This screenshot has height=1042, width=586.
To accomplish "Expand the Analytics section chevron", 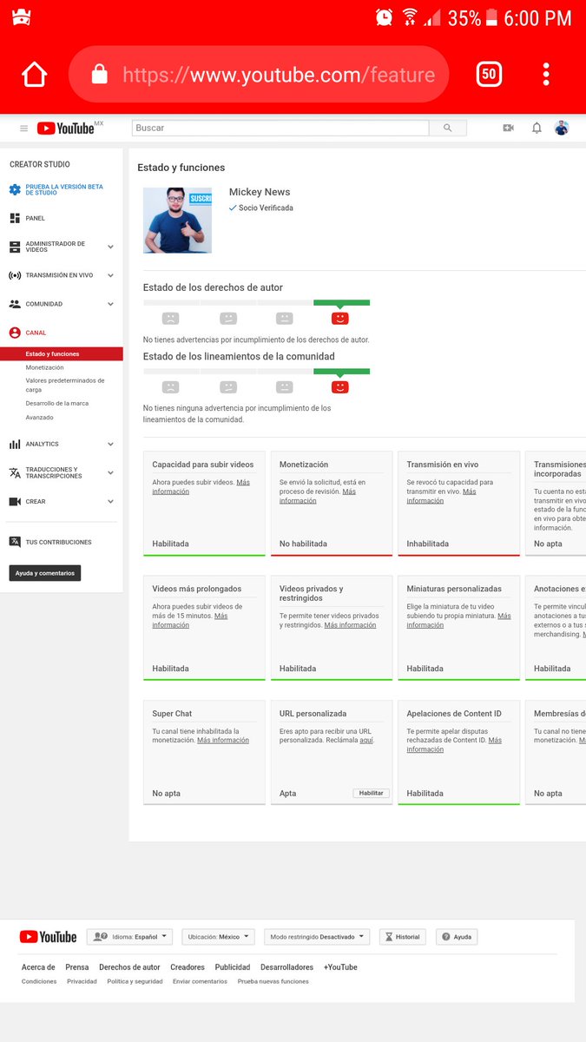I will tap(110, 444).
